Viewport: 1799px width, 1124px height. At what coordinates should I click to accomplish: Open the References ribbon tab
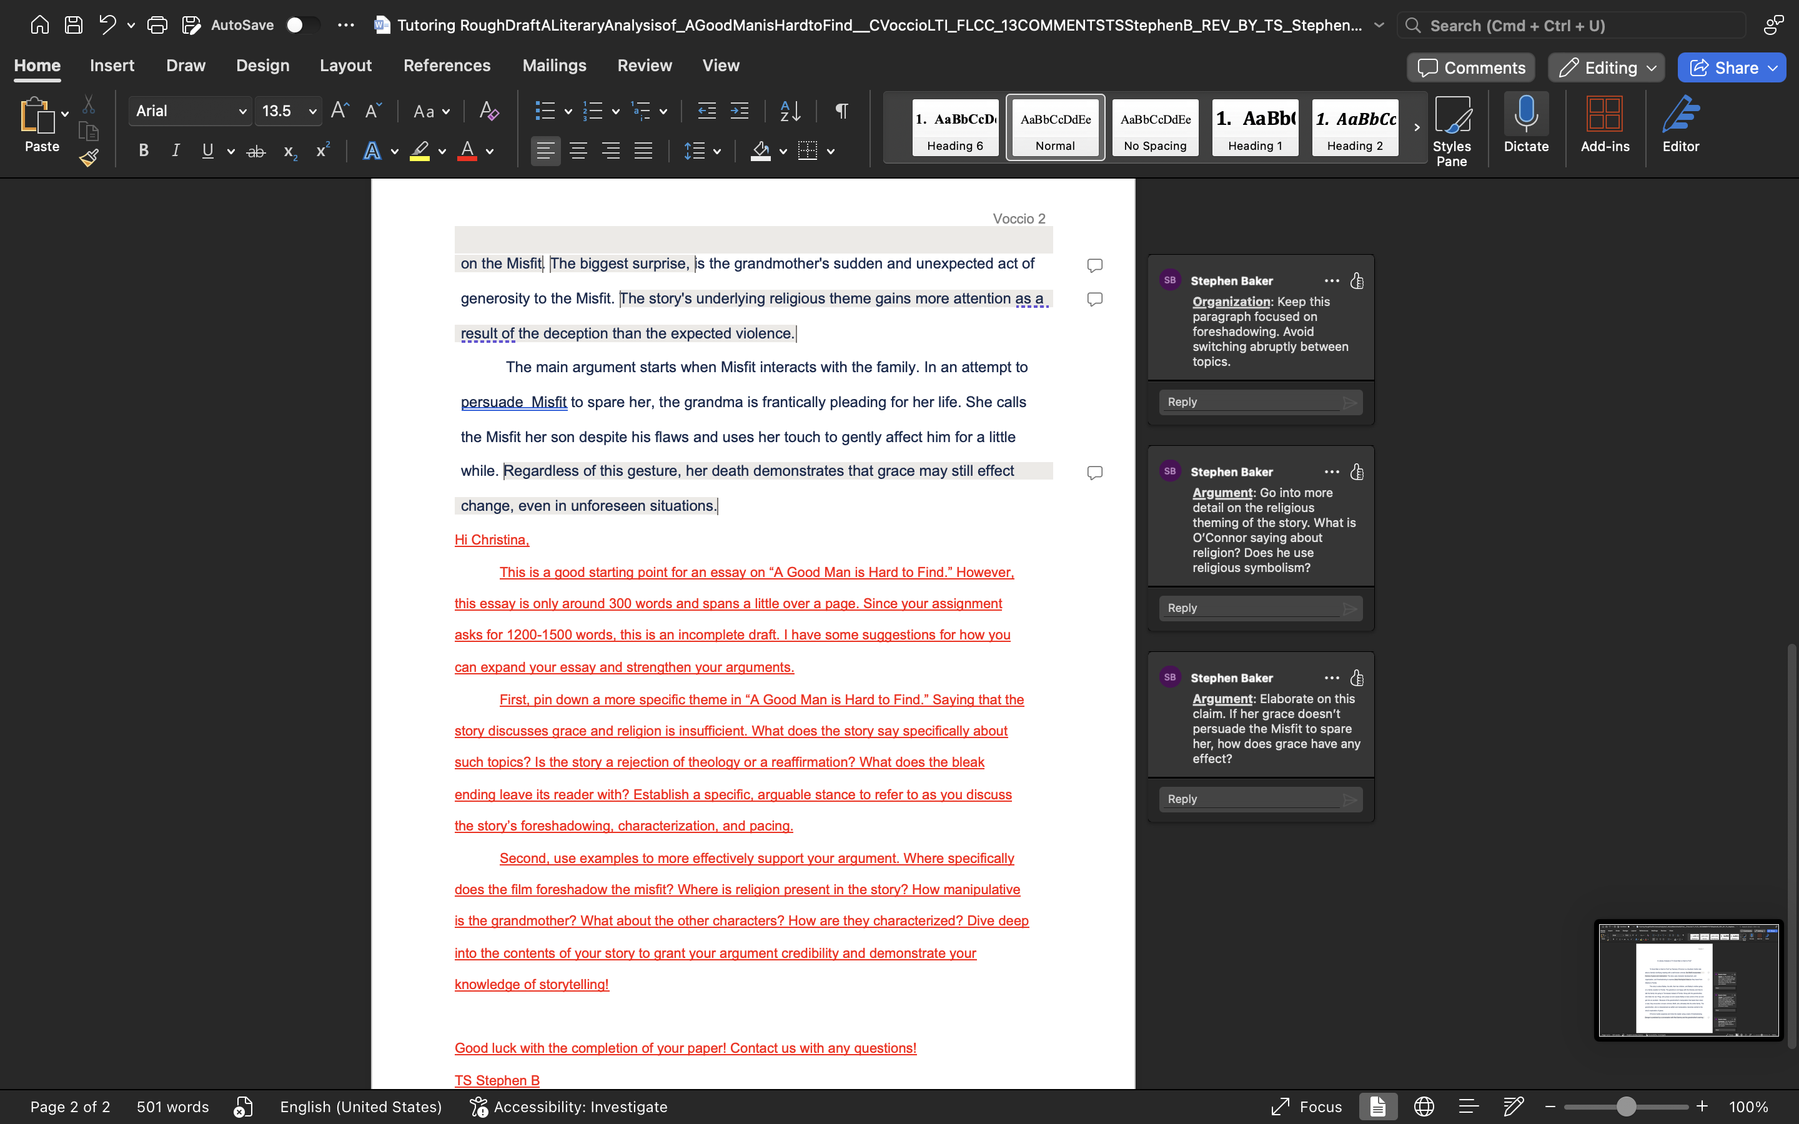point(447,66)
